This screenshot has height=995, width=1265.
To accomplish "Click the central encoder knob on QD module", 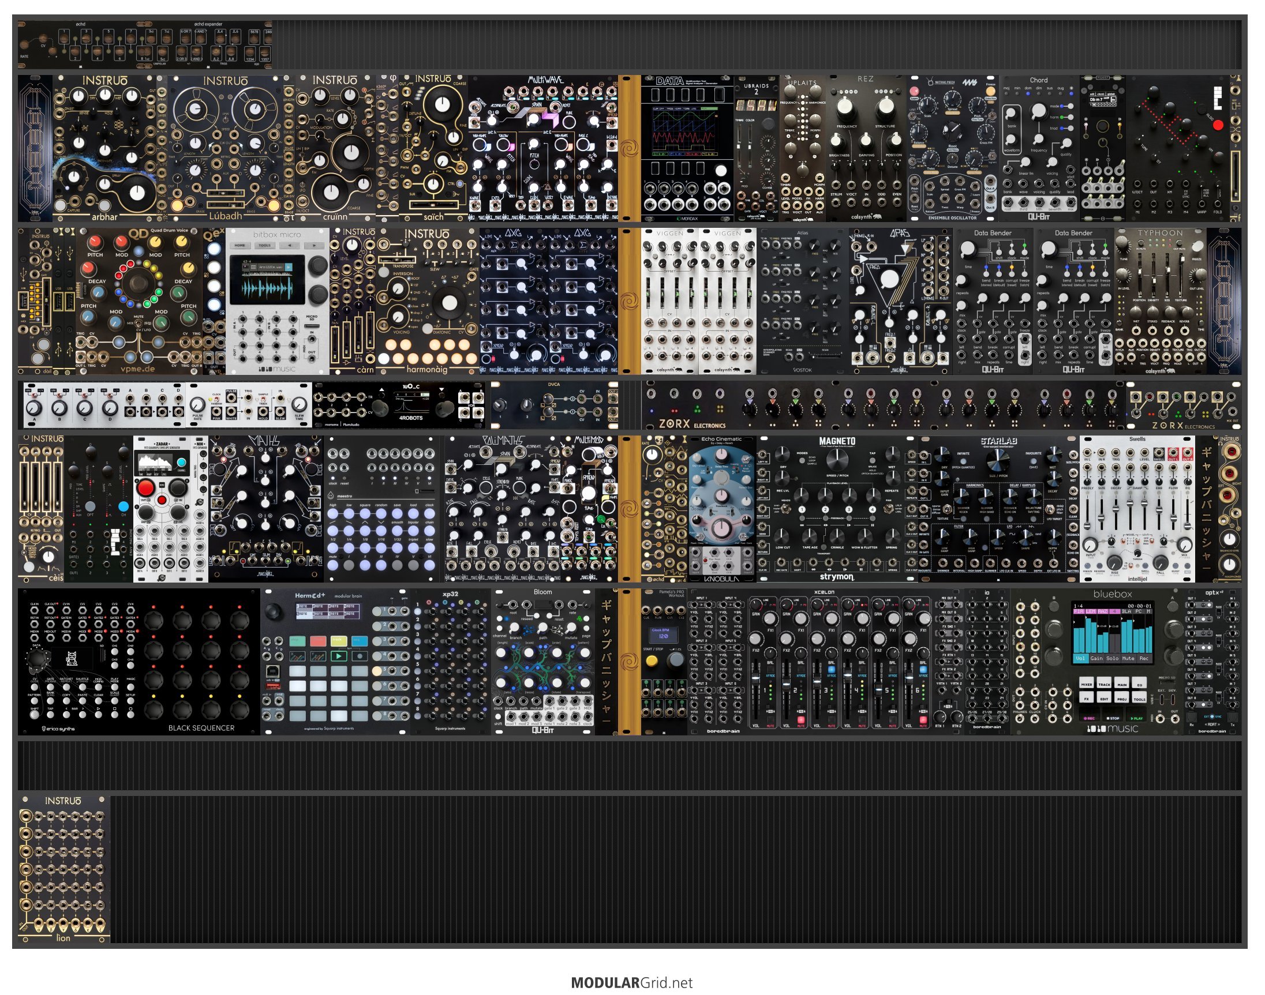I will [139, 284].
